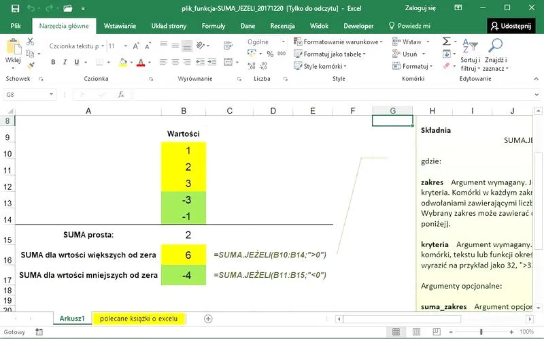This screenshot has height=339, width=544.
Task: Click the Clear eraser icon
Action: 447,65
